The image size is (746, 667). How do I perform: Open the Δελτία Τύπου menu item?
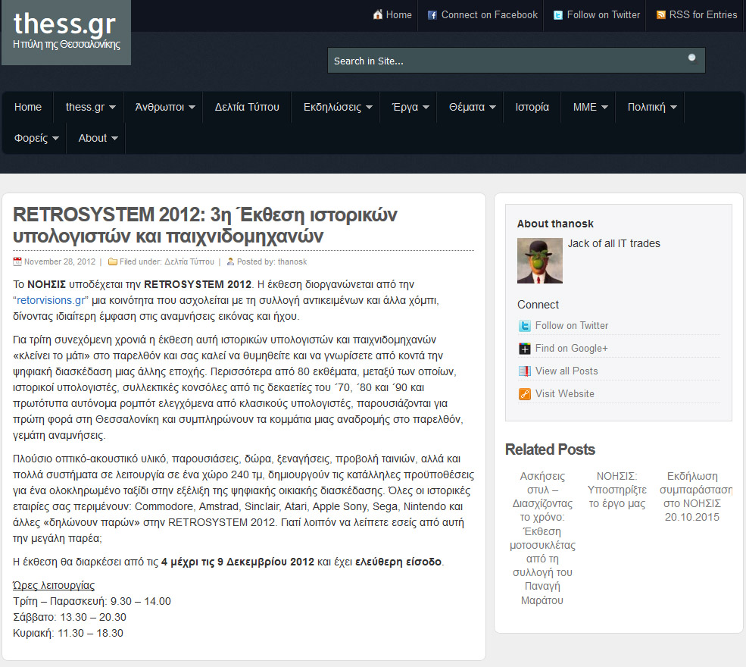(247, 107)
